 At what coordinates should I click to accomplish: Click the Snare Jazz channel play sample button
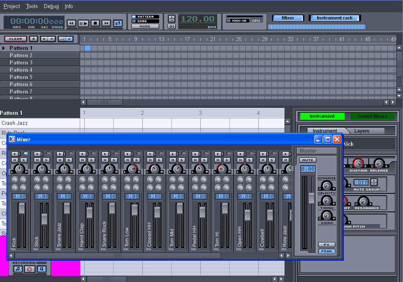61,154
